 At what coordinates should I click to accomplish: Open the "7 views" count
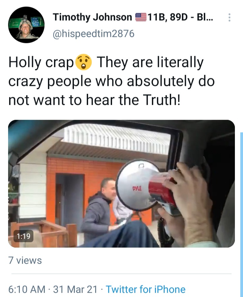(x=25, y=260)
